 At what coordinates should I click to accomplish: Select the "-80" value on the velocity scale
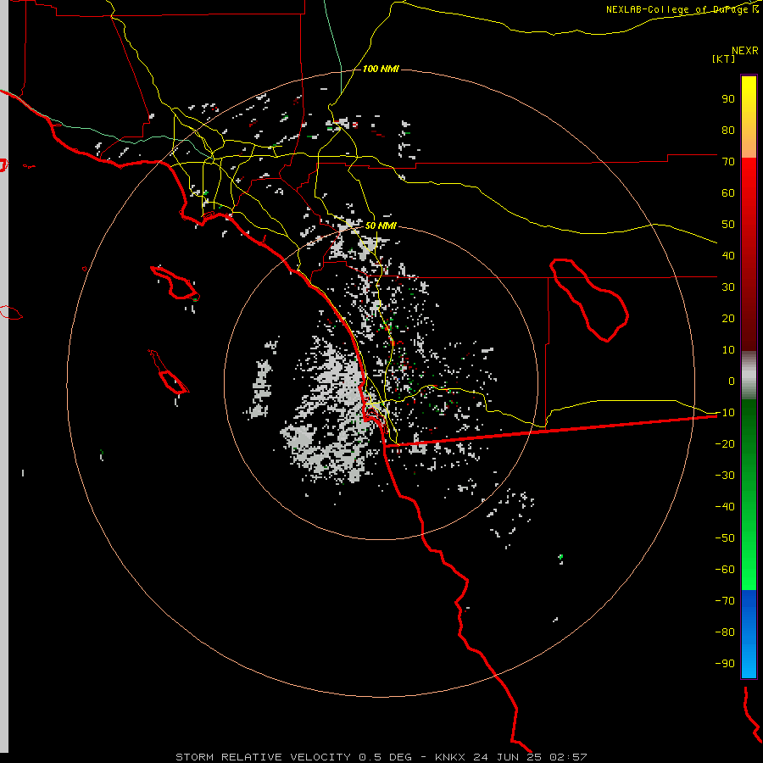coord(725,632)
